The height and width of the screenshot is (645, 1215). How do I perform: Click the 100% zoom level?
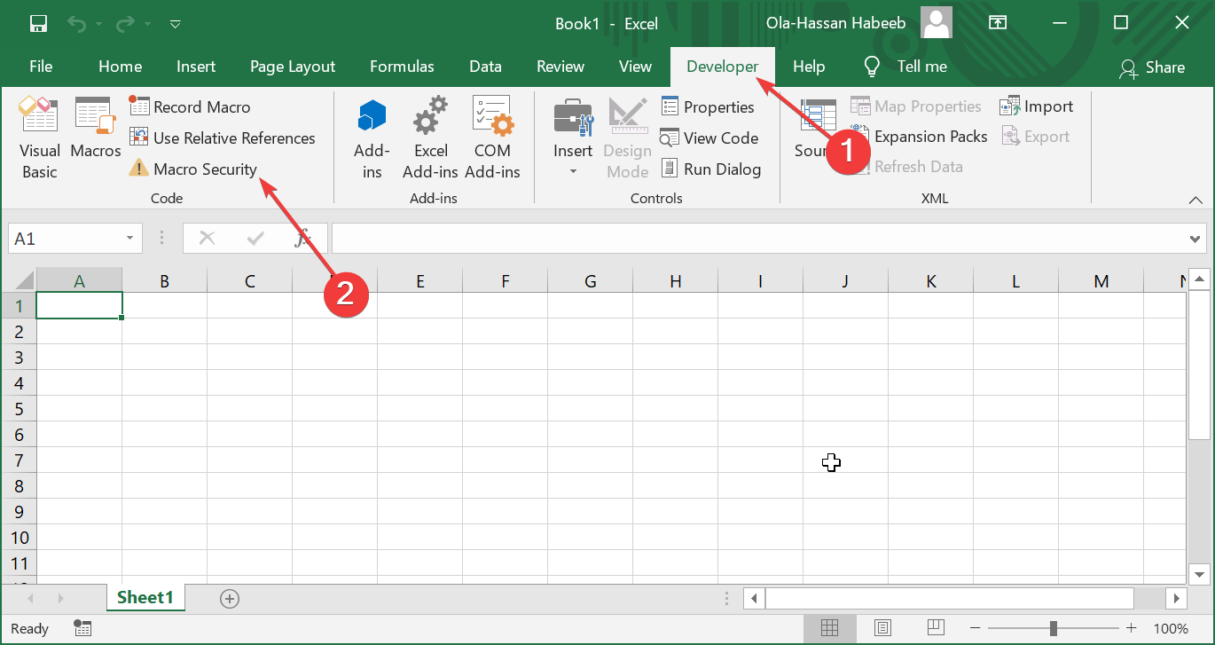pyautogui.click(x=1171, y=628)
